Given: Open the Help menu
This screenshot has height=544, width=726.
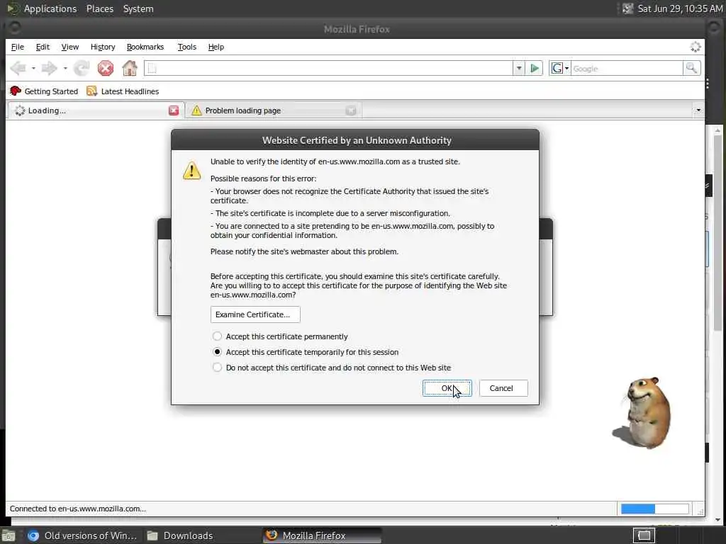Looking at the screenshot, I should pos(216,47).
